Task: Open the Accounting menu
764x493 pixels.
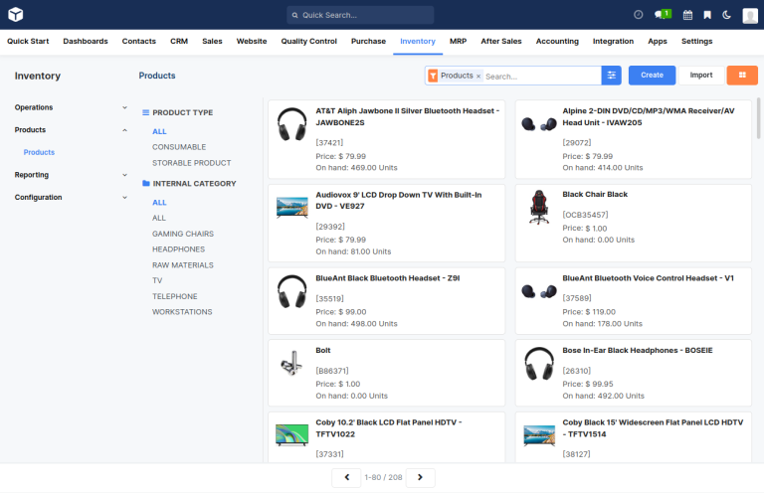Action: 557,42
